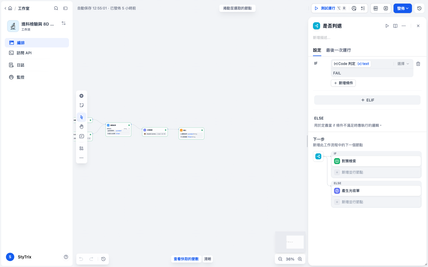
Task: Open app settings icon beside app name
Action: pos(64,23)
